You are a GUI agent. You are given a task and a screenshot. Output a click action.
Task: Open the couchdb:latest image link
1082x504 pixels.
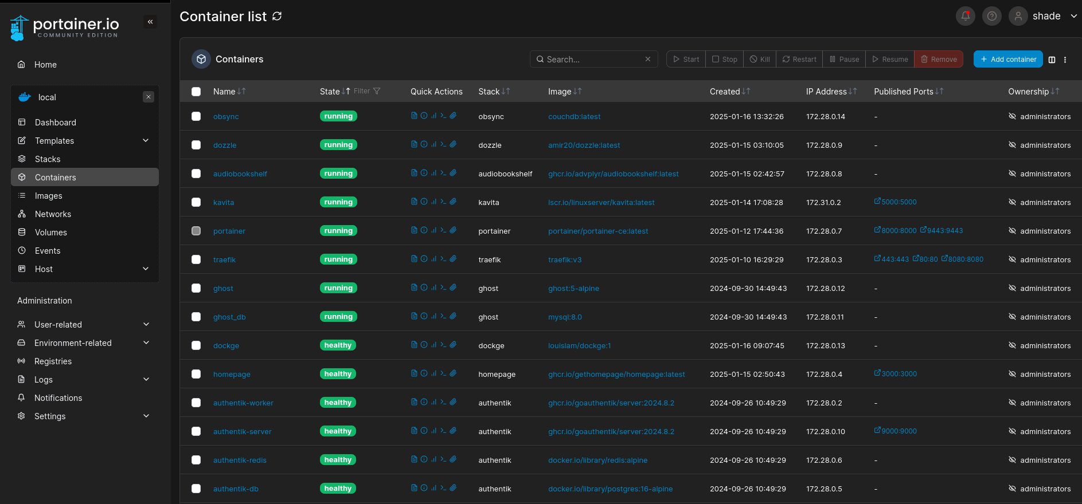(x=574, y=116)
